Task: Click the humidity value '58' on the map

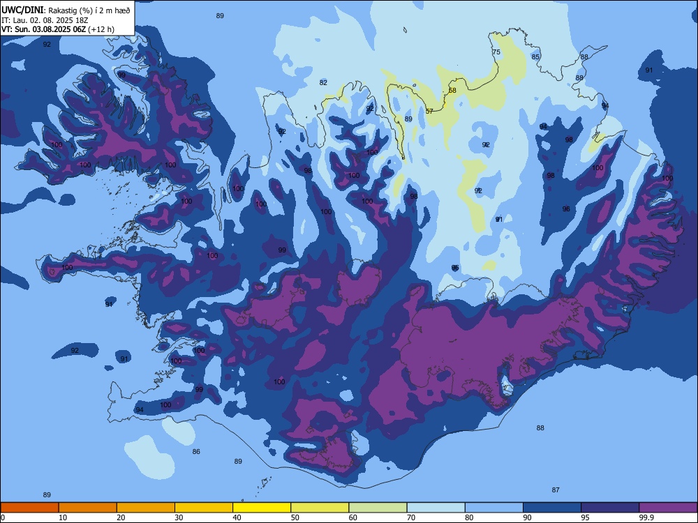Action: 452,90
